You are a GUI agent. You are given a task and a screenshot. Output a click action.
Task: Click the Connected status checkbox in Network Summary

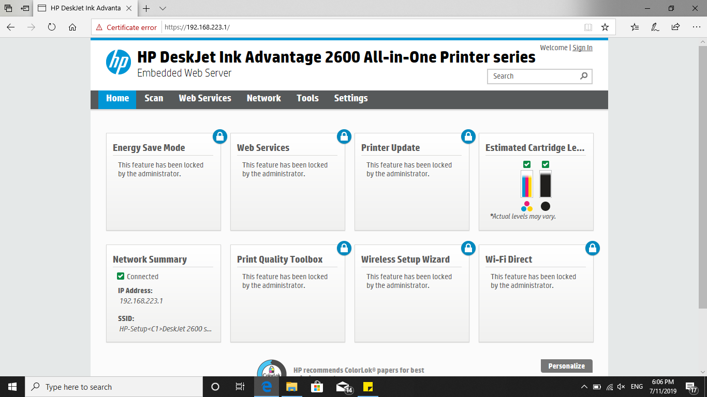tap(121, 276)
